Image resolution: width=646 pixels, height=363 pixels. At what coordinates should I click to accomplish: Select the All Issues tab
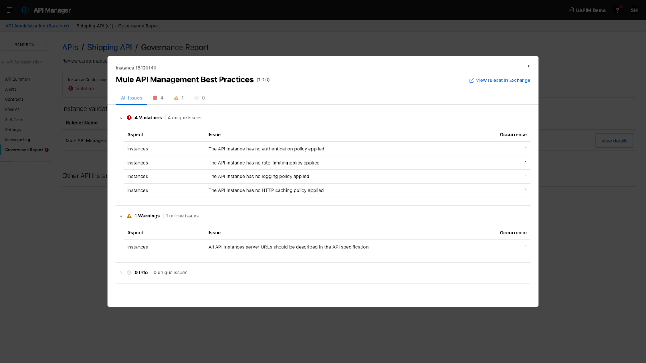(132, 98)
